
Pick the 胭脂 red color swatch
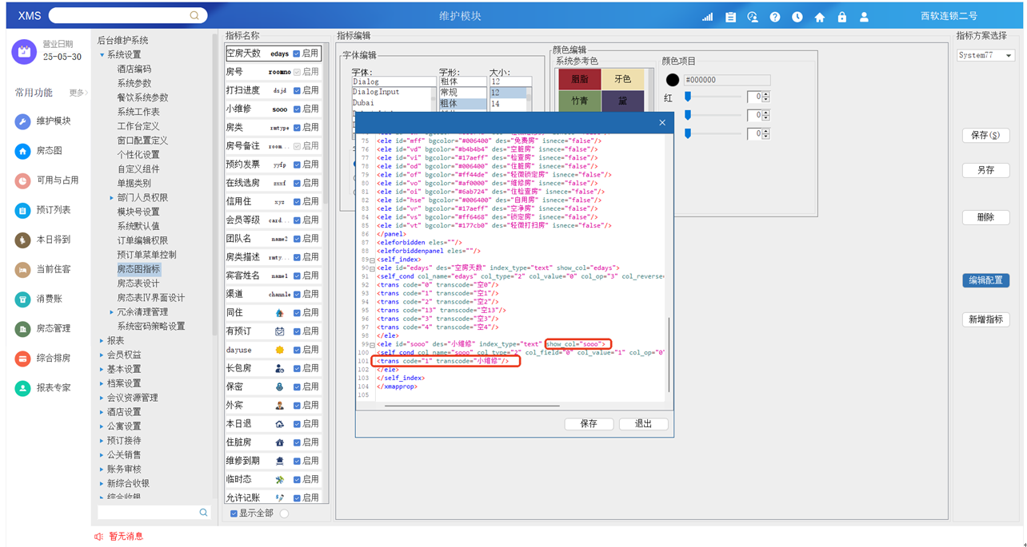tap(580, 79)
